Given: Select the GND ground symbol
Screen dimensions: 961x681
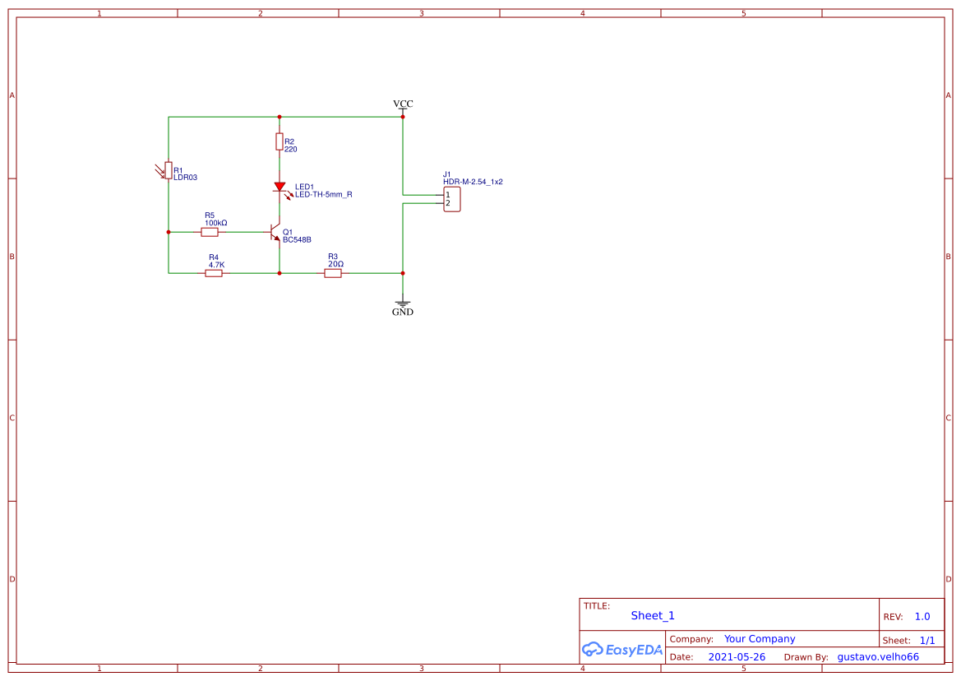Looking at the screenshot, I should point(402,301).
